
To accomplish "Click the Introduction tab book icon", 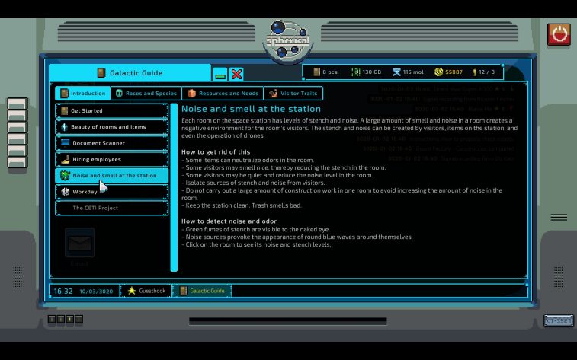I will click(x=64, y=94).
